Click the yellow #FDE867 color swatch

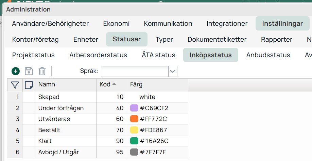coord(134,130)
